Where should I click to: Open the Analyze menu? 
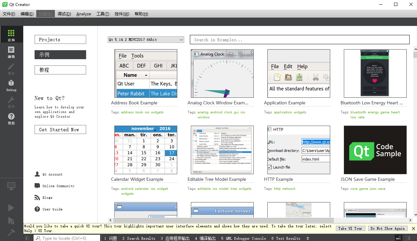coord(84,14)
